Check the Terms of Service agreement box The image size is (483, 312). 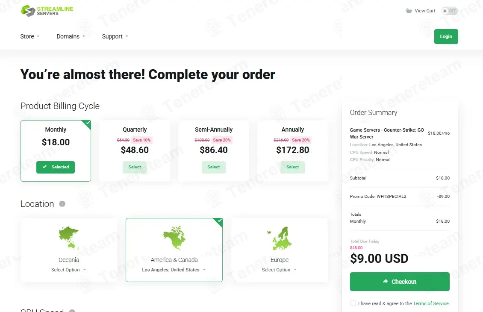coord(353,303)
